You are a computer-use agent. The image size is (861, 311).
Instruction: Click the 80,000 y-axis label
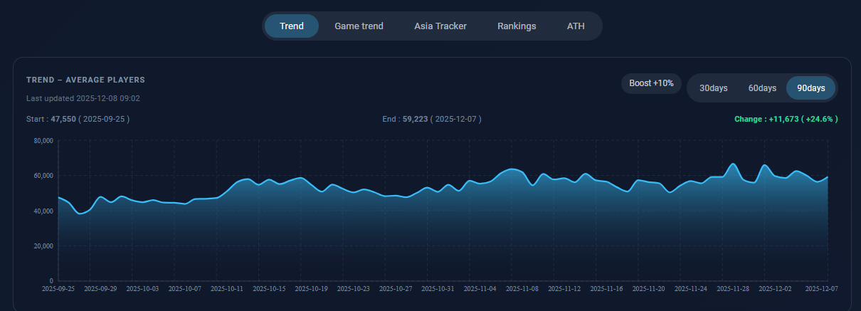[43, 141]
